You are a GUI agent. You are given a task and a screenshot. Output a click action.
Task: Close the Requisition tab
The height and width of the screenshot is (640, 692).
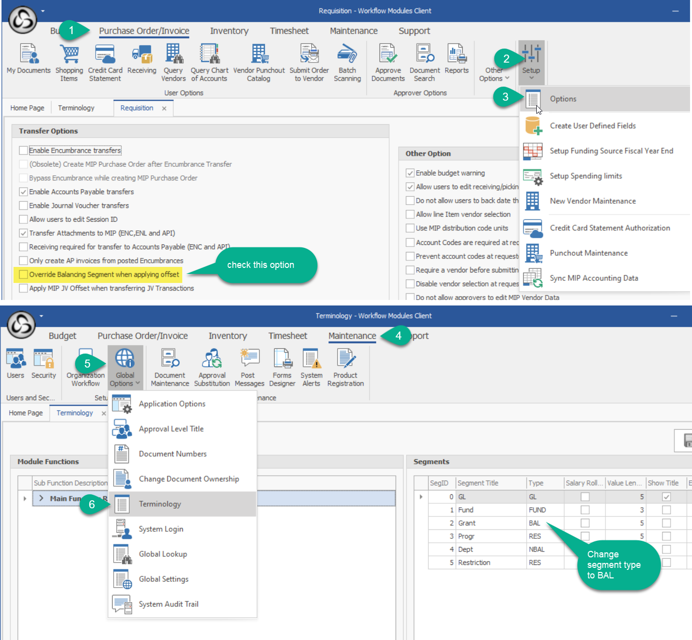tap(164, 109)
